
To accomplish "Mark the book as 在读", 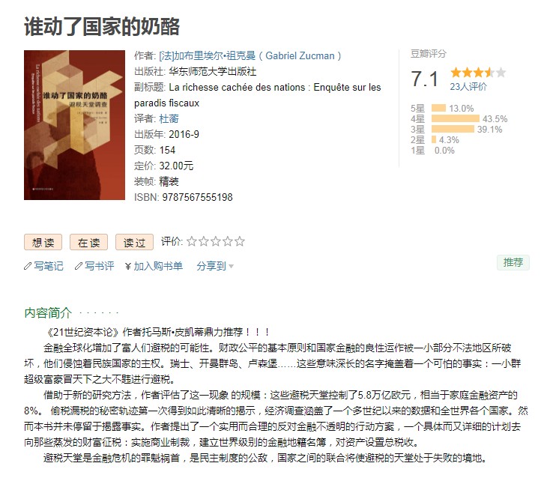I will (x=88, y=242).
